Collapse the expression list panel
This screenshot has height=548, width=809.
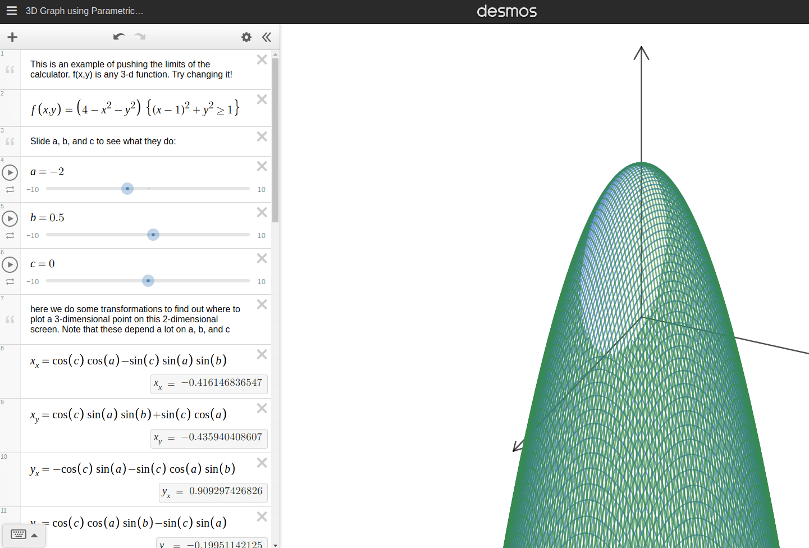[x=267, y=37]
